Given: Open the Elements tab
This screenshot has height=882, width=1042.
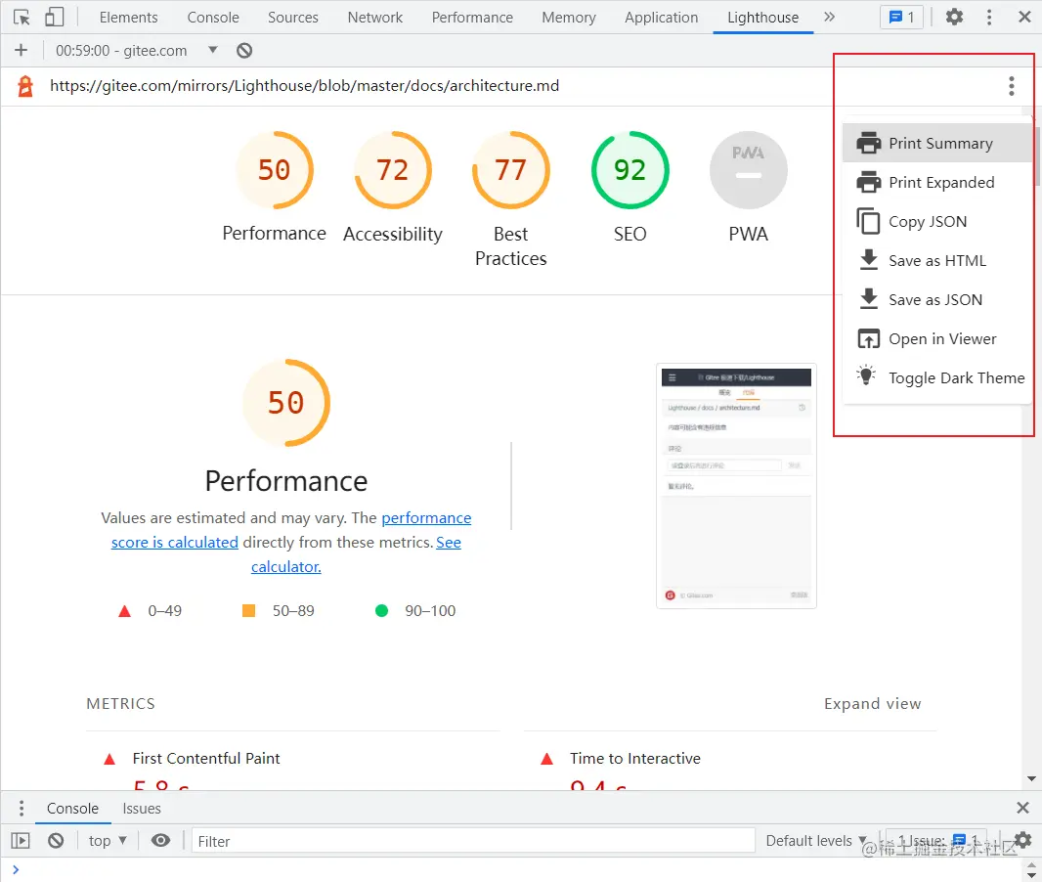Looking at the screenshot, I should (128, 18).
